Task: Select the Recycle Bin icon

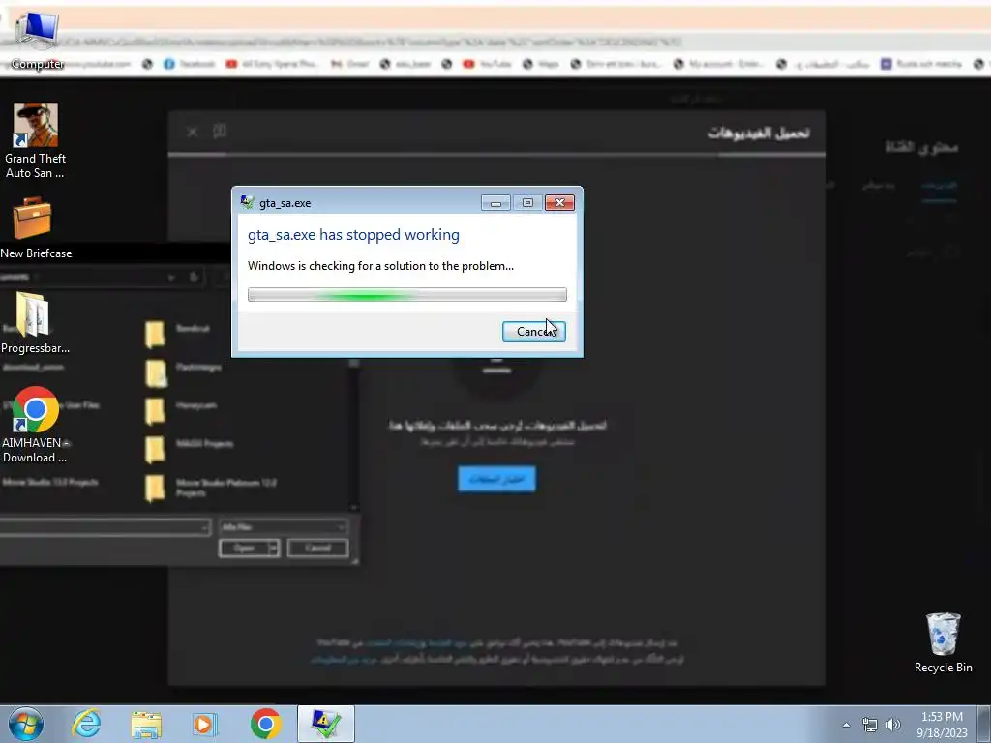Action: point(943,642)
